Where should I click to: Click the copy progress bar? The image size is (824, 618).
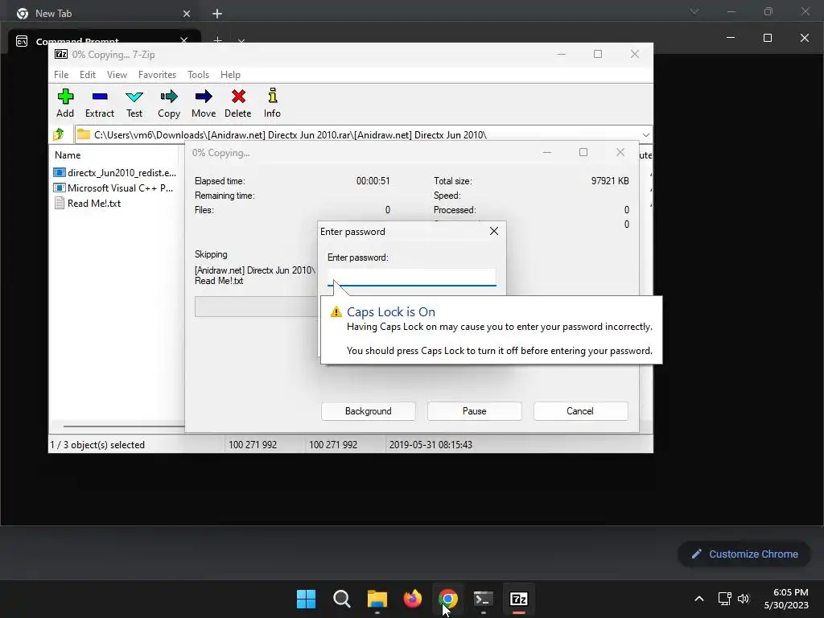click(256, 307)
